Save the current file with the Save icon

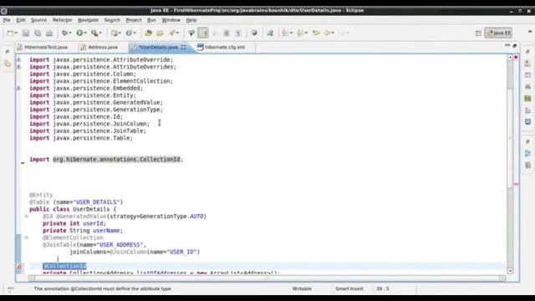tap(26, 33)
